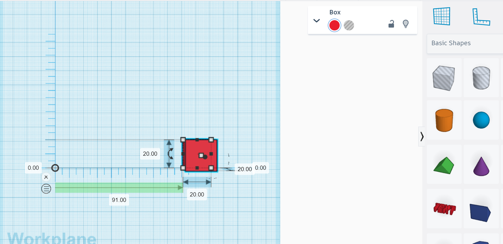The height and width of the screenshot is (244, 503).
Task: Click the box top-edge midpoint handle
Action: coord(197,140)
